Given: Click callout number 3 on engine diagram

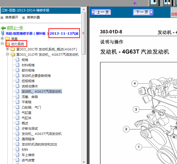Looking at the screenshot, I should click(136, 109).
